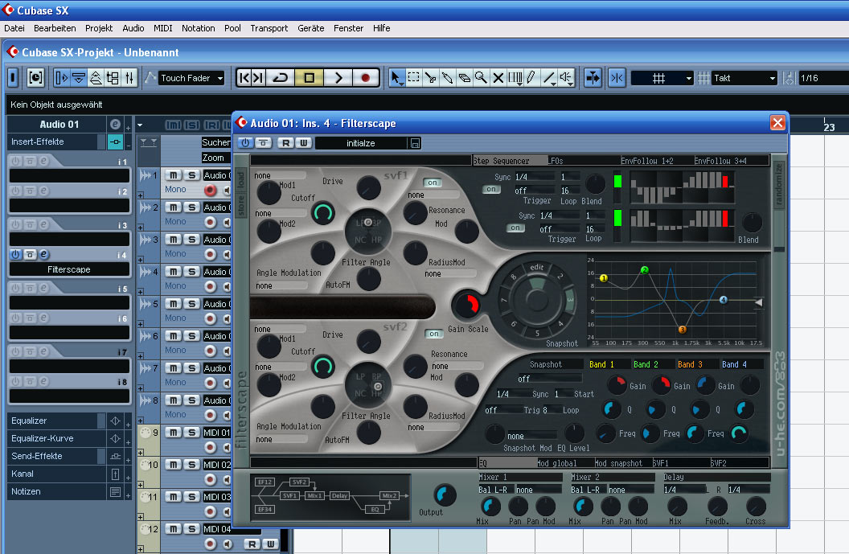Select the Range Selection tool
The height and width of the screenshot is (554, 849).
(414, 78)
